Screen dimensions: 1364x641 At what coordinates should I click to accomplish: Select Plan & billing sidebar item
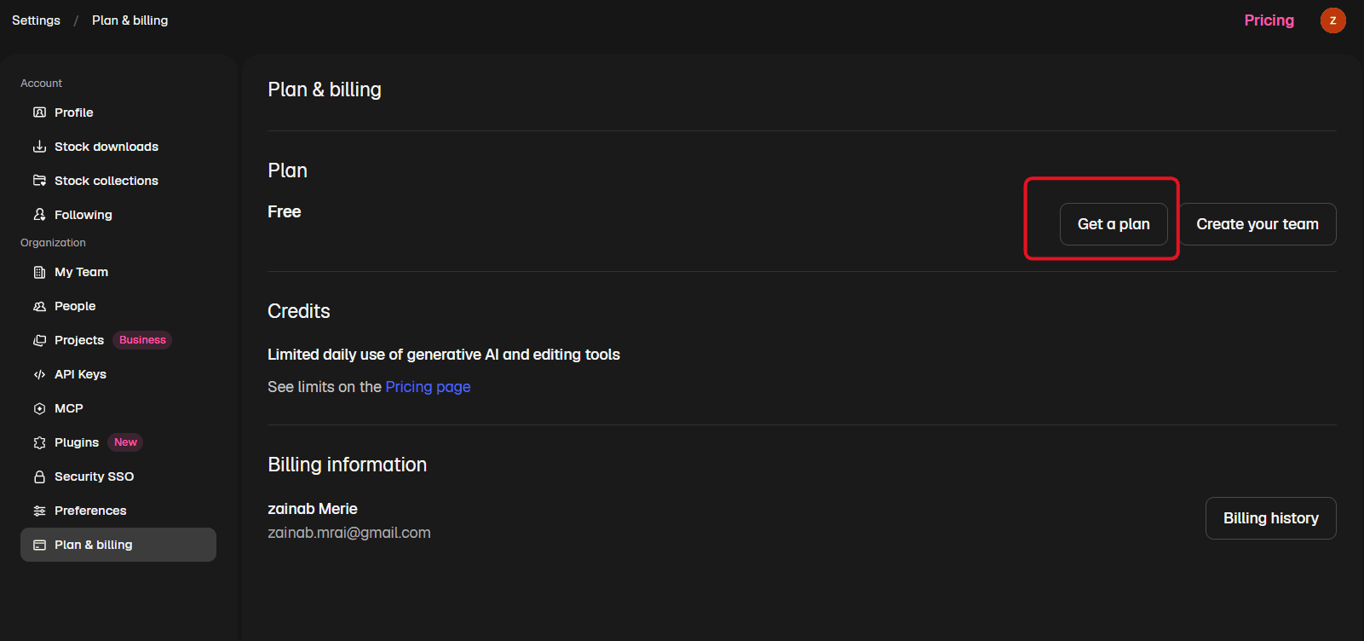[x=118, y=545]
